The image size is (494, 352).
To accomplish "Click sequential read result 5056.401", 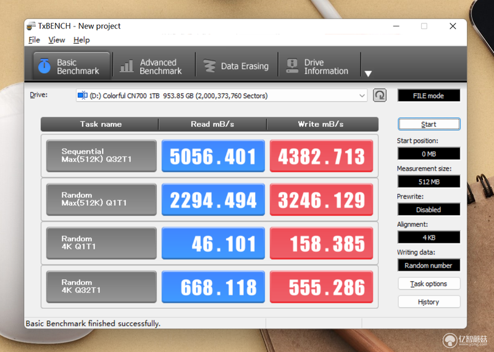I will pyautogui.click(x=213, y=156).
